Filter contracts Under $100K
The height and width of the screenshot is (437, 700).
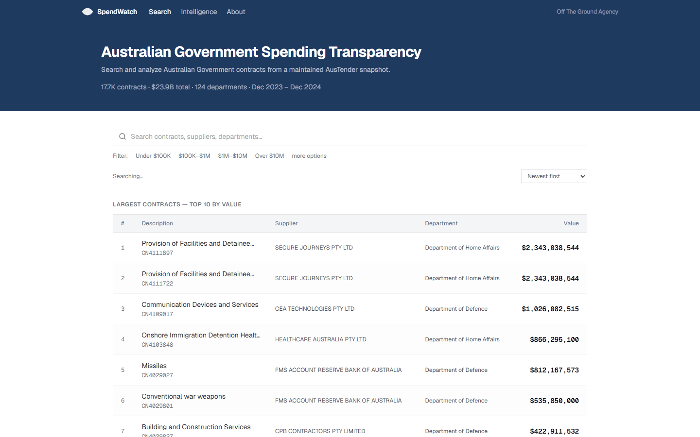[x=153, y=156]
